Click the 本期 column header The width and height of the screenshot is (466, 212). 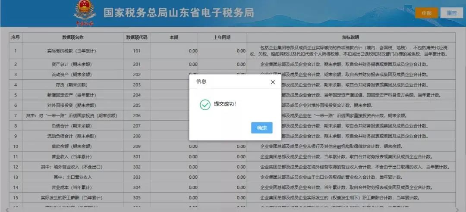(174, 37)
